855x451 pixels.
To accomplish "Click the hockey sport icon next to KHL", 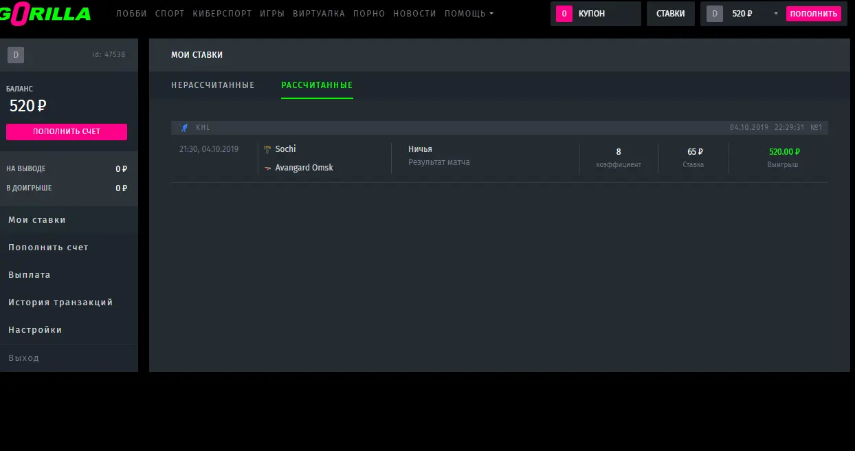I will [184, 127].
